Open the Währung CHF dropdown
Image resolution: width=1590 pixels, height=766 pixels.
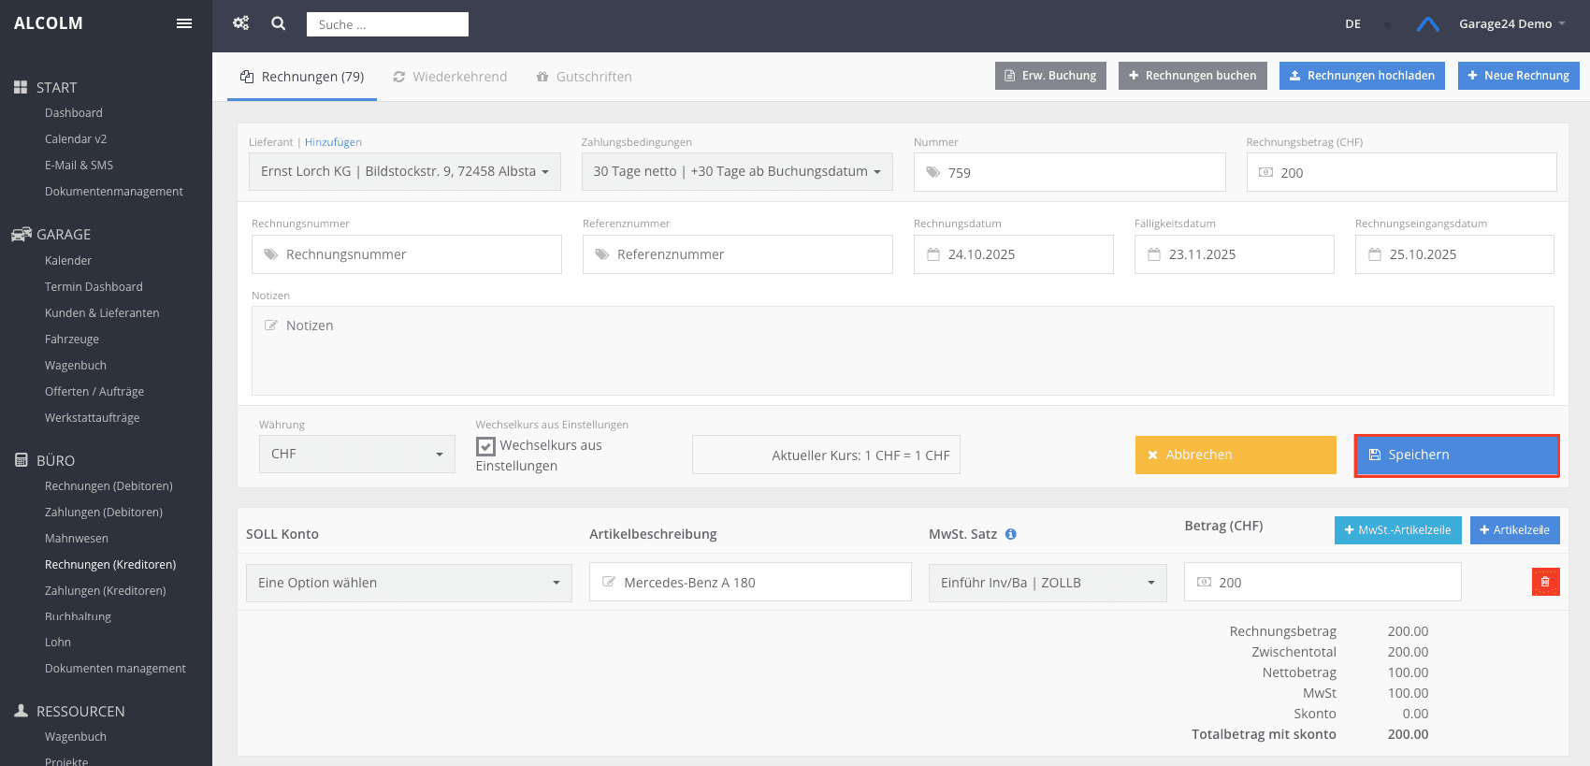point(357,455)
